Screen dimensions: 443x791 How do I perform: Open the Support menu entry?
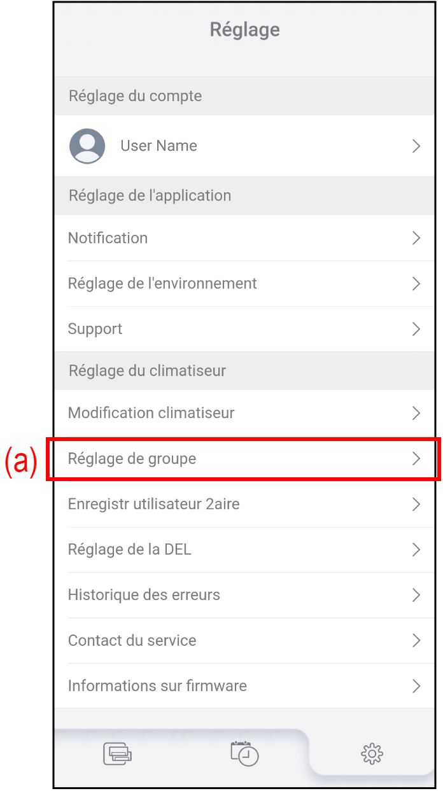coord(95,329)
